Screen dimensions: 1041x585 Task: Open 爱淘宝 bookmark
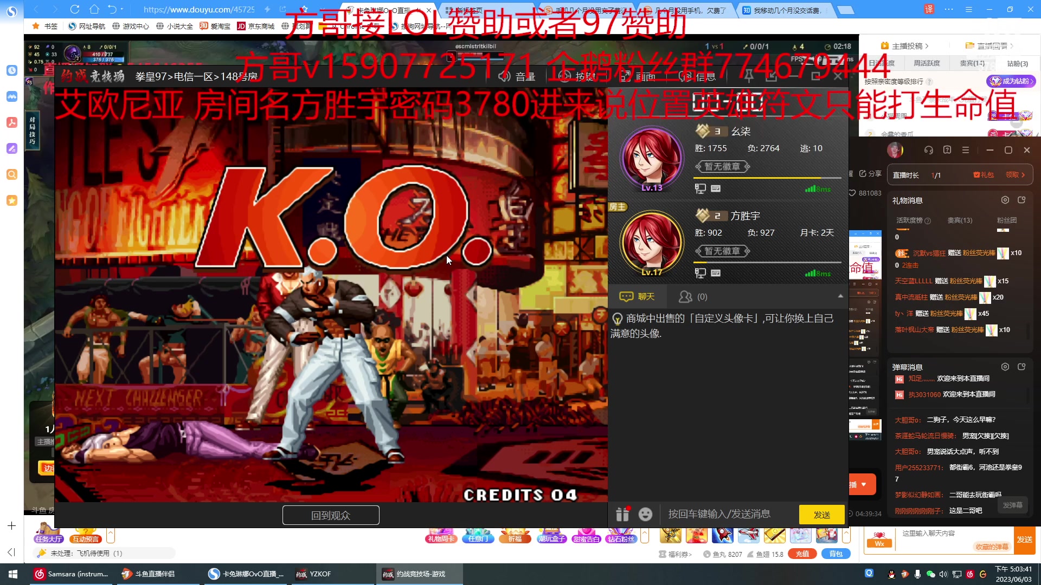tap(215, 26)
